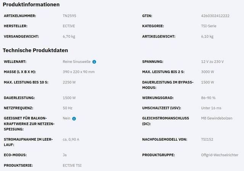Click the idle current value ca. 0,90 A
This screenshot has width=244, height=171.
pos(71,139)
